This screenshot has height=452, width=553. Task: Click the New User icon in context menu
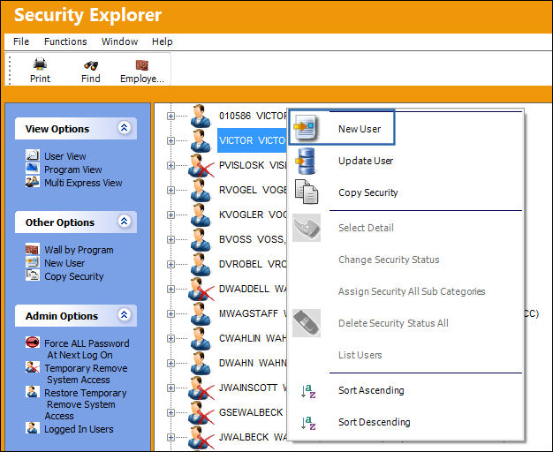pos(306,127)
